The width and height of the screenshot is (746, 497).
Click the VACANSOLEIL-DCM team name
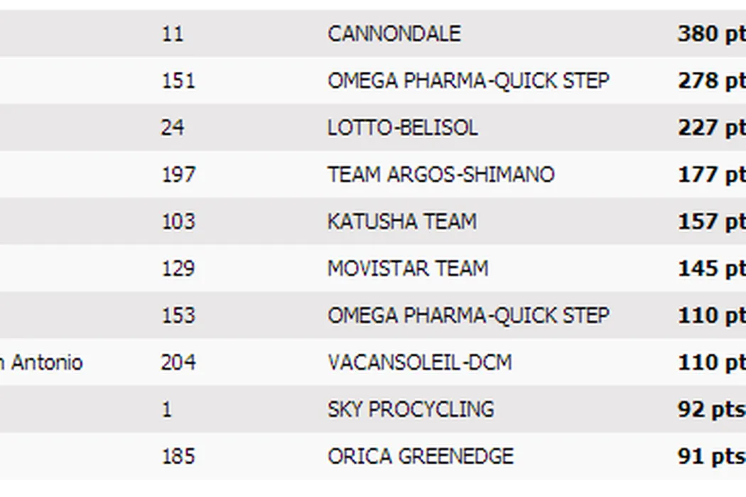pos(419,362)
